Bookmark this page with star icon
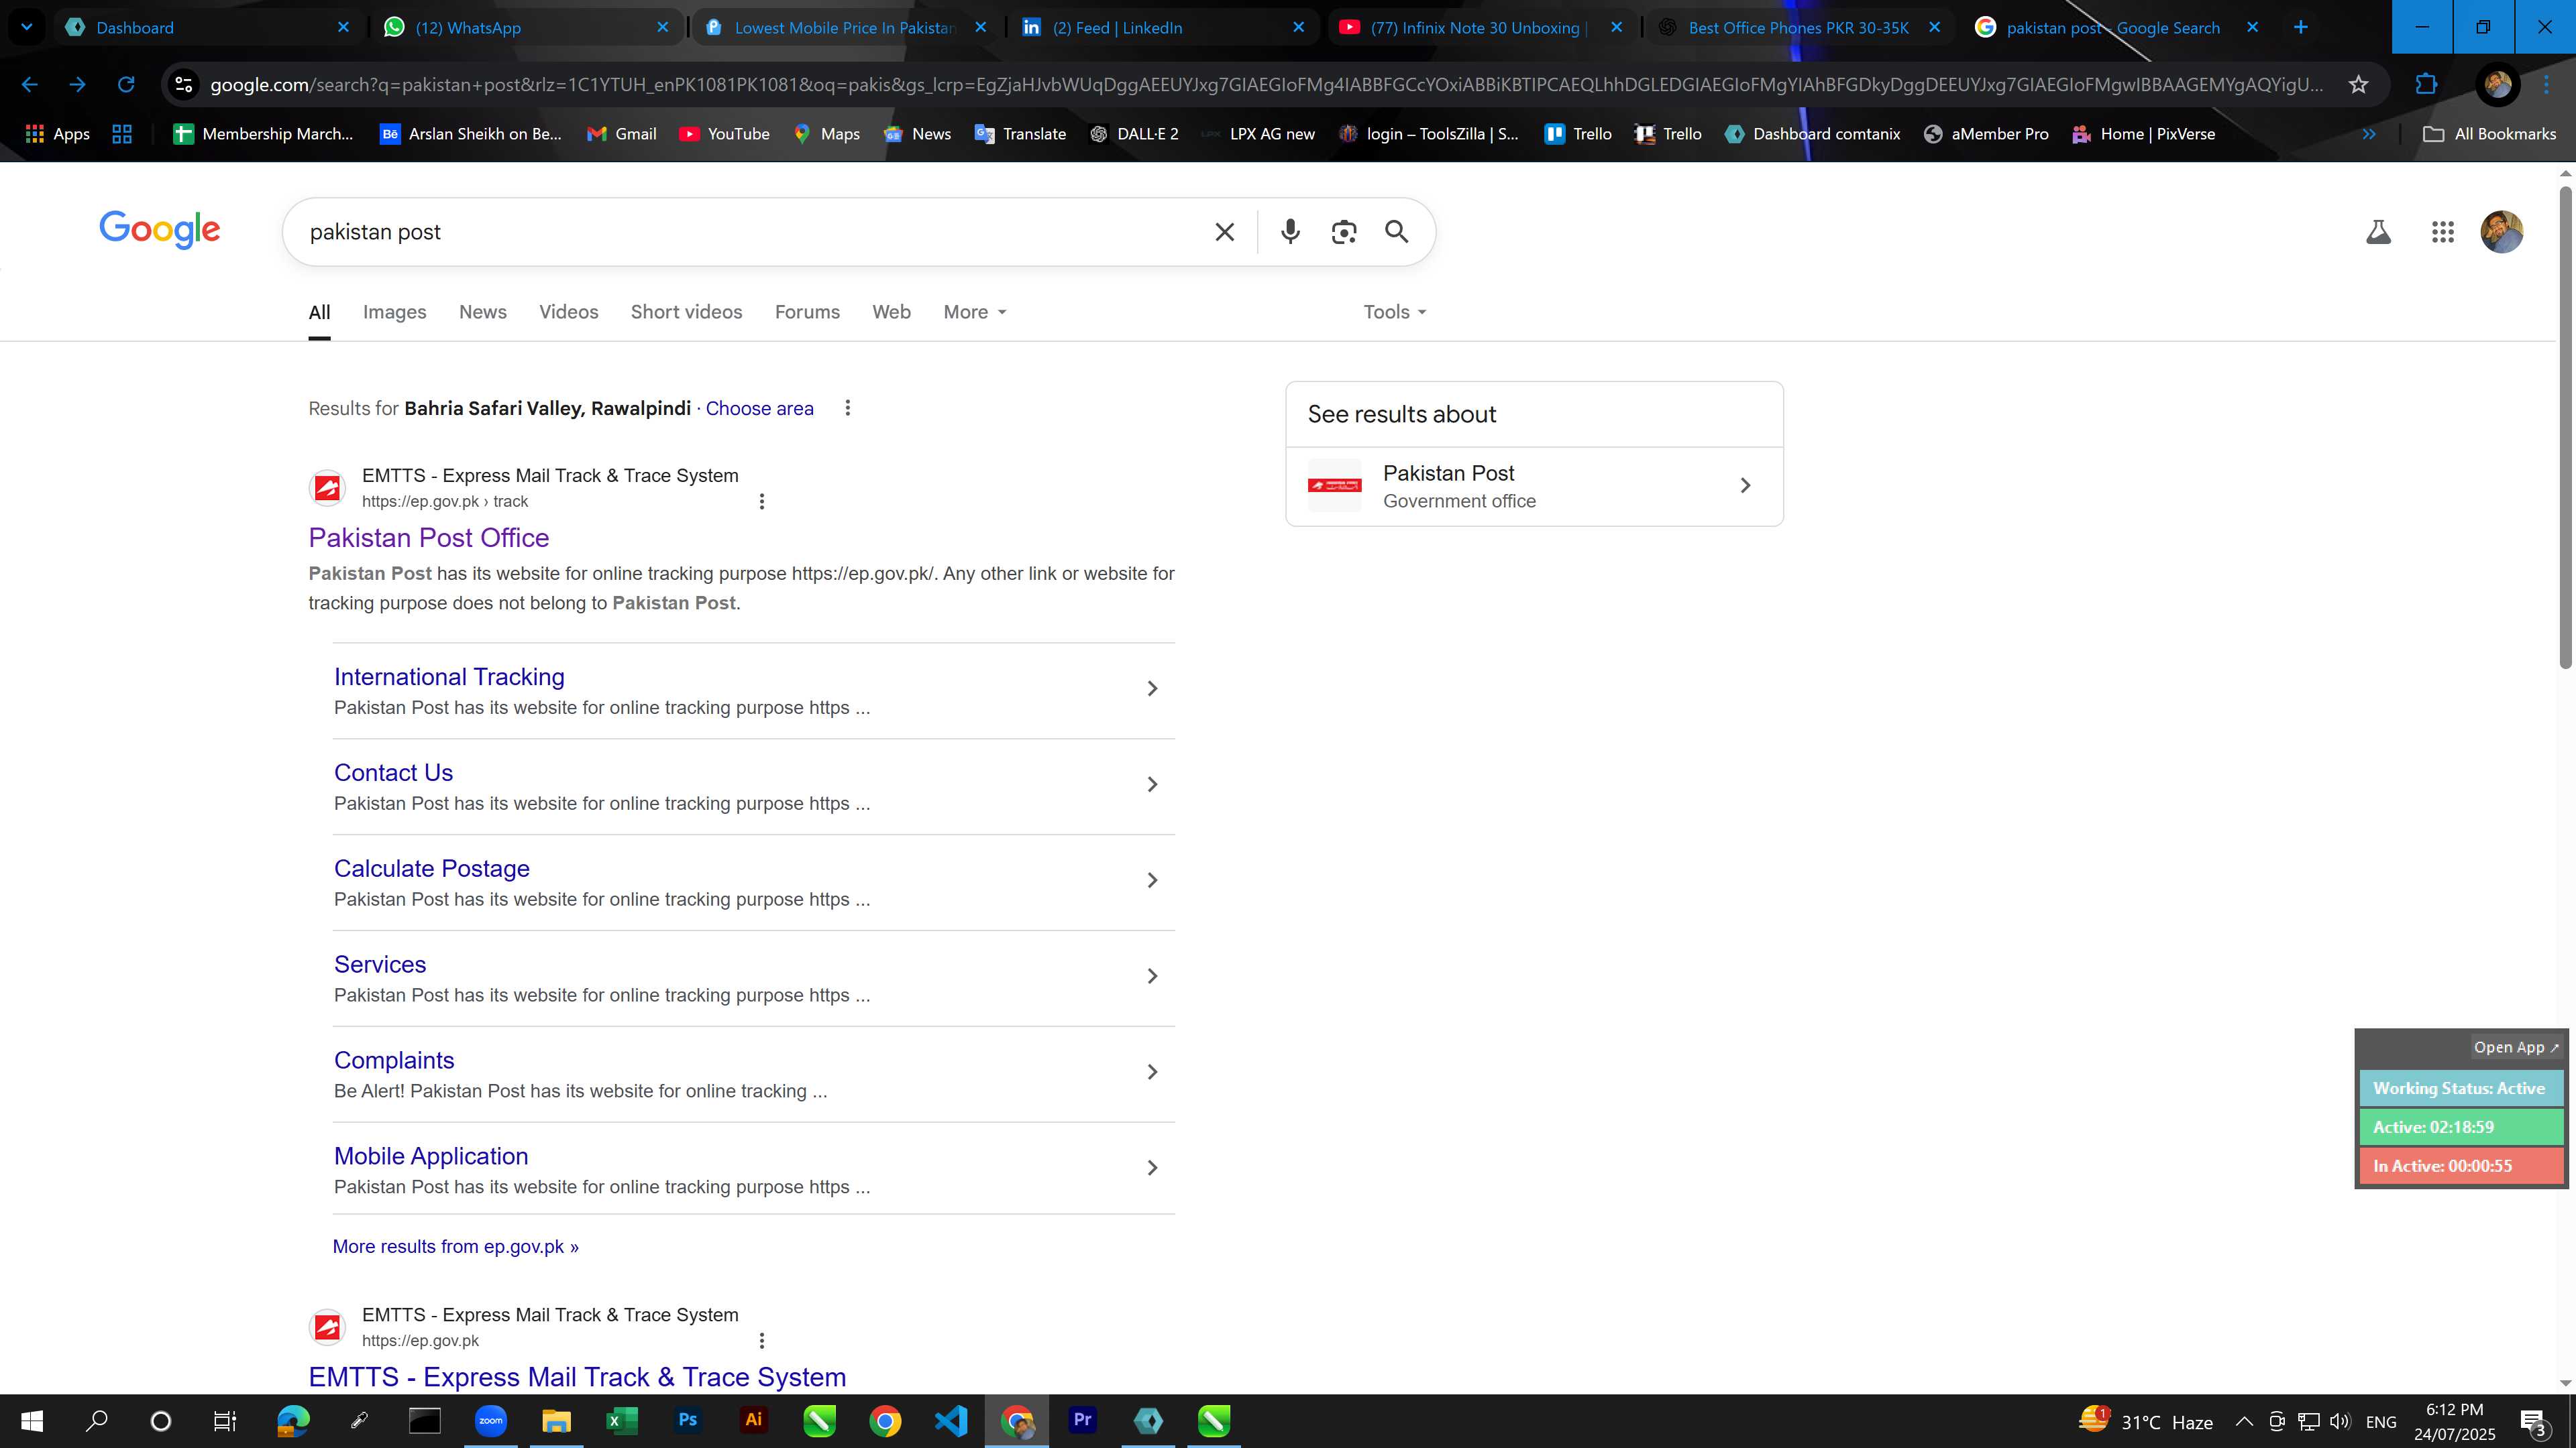Image resolution: width=2576 pixels, height=1448 pixels. coord(2359,84)
